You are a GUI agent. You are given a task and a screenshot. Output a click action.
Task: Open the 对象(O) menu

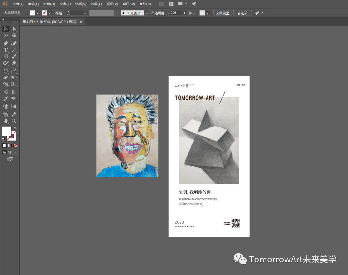coord(49,4)
